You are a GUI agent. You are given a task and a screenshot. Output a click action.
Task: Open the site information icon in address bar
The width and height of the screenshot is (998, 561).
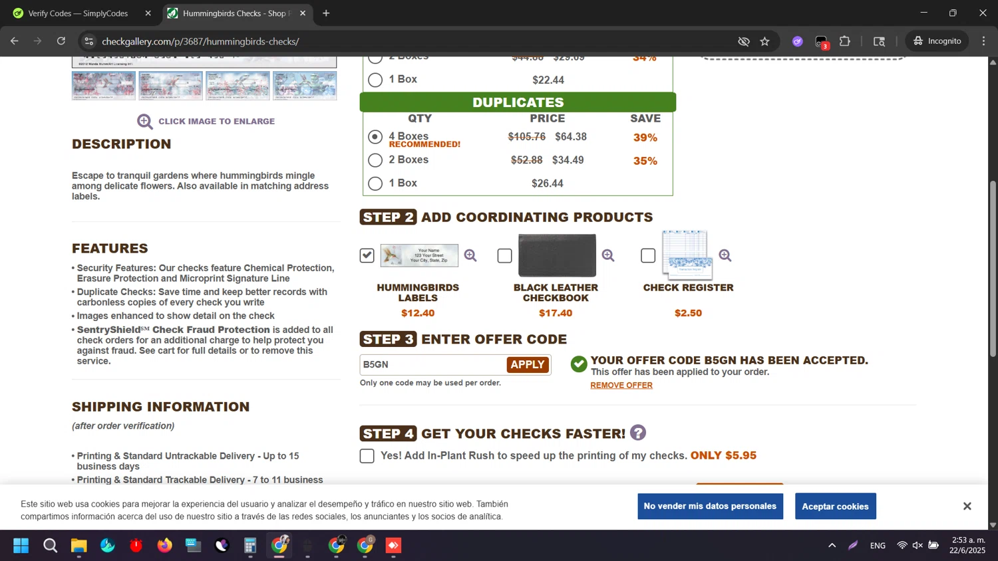[88, 41]
